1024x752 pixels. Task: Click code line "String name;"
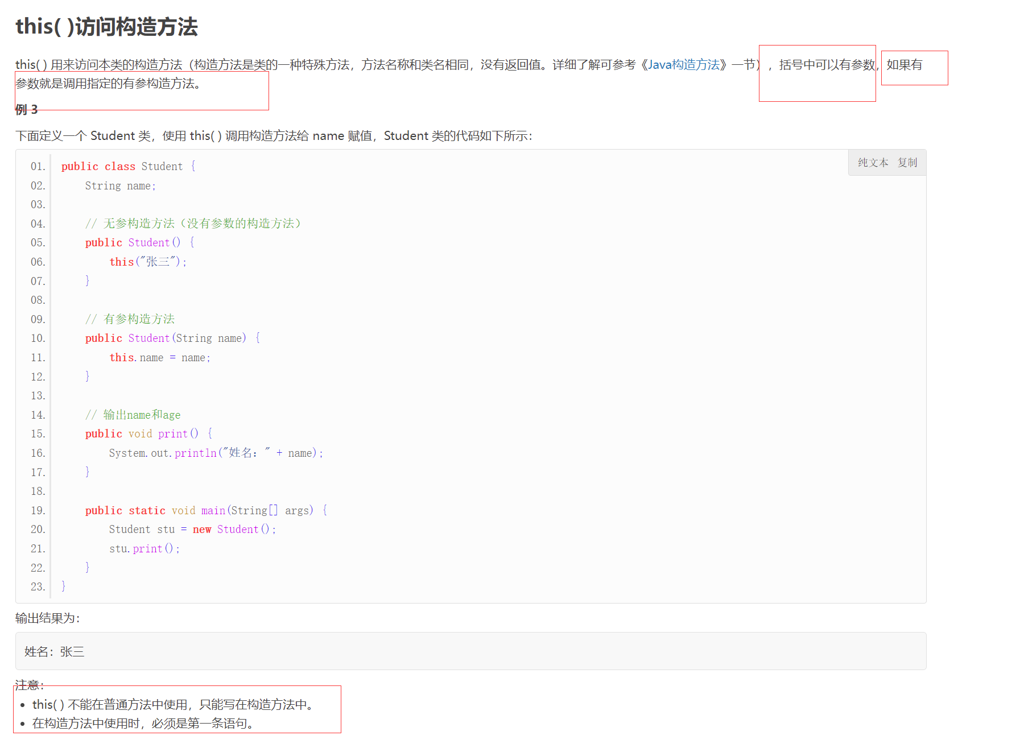[x=121, y=185]
